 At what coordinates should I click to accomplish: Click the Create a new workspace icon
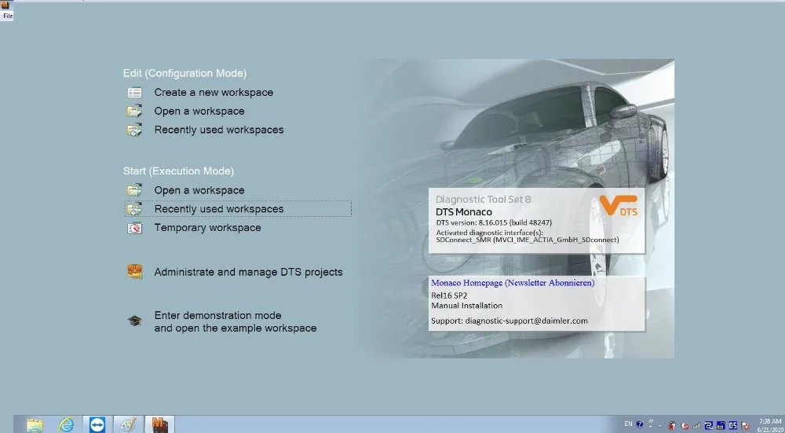135,93
